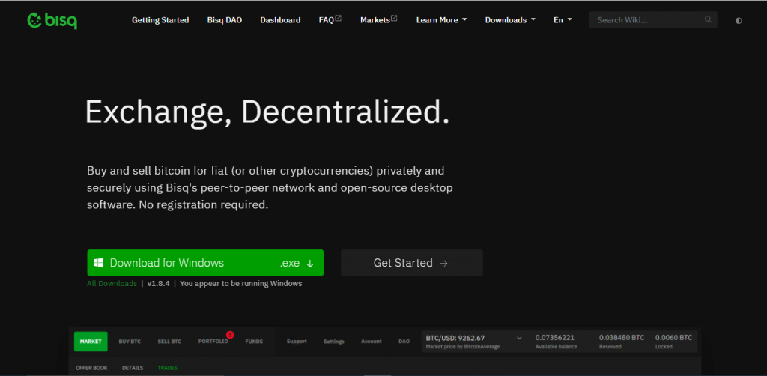The image size is (767, 376).
Task: Click the Get Started button
Action: coord(412,263)
